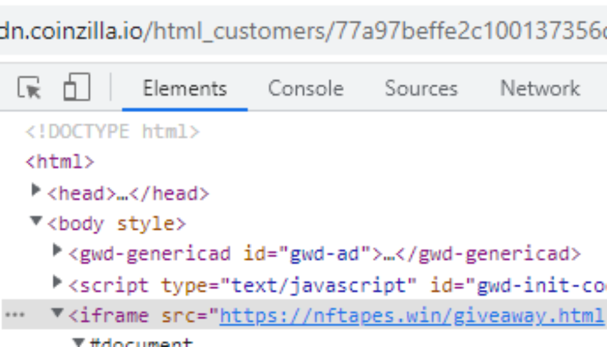Viewport: 607px width, 347px height.
Task: Expand the script text/javascript node arrow
Action: (57, 282)
